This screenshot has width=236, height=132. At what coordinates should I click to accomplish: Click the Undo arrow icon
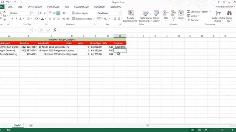7,2
